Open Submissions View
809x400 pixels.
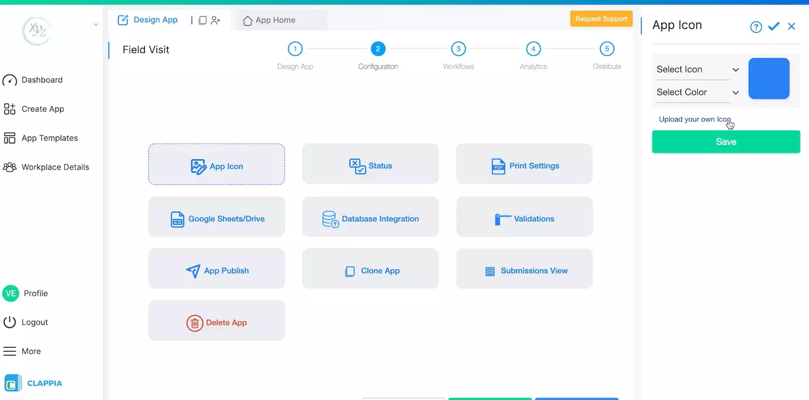tap(523, 270)
